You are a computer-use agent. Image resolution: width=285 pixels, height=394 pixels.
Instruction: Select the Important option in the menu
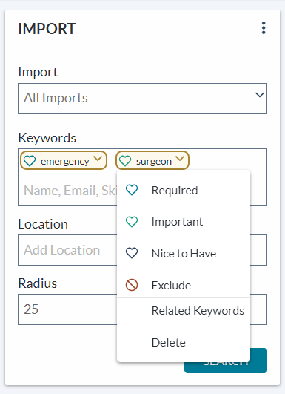point(184,222)
